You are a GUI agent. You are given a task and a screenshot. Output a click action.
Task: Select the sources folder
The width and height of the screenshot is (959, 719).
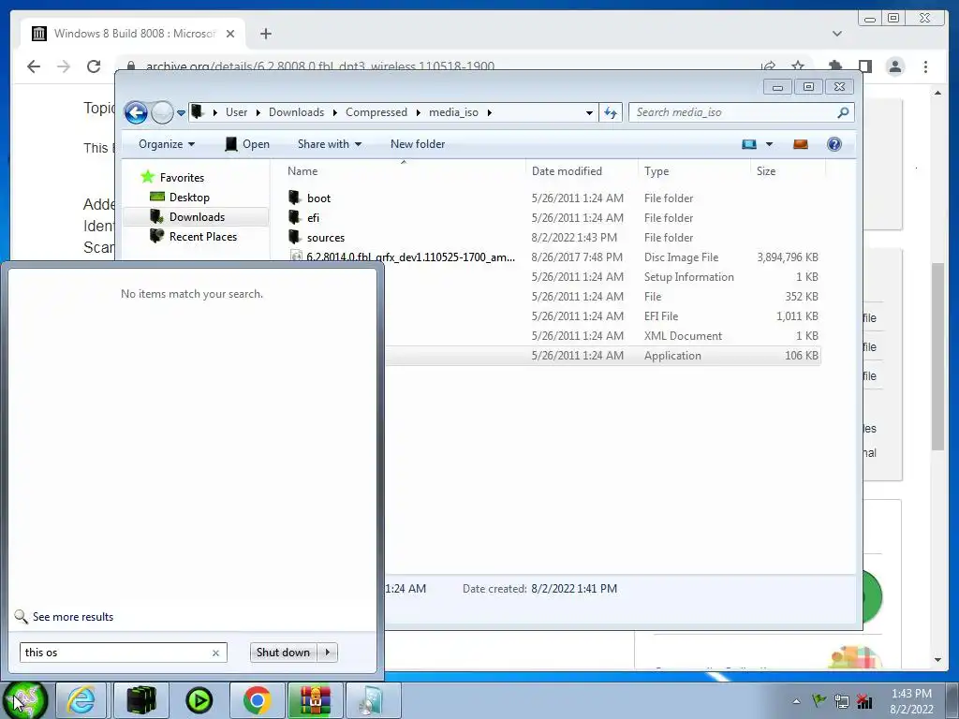pyautogui.click(x=325, y=237)
